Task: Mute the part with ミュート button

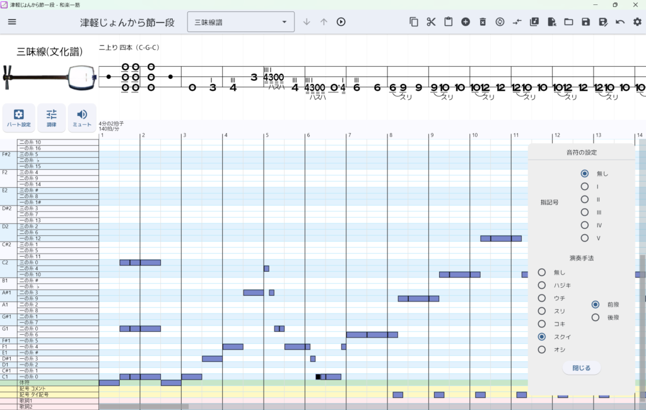Action: point(82,117)
